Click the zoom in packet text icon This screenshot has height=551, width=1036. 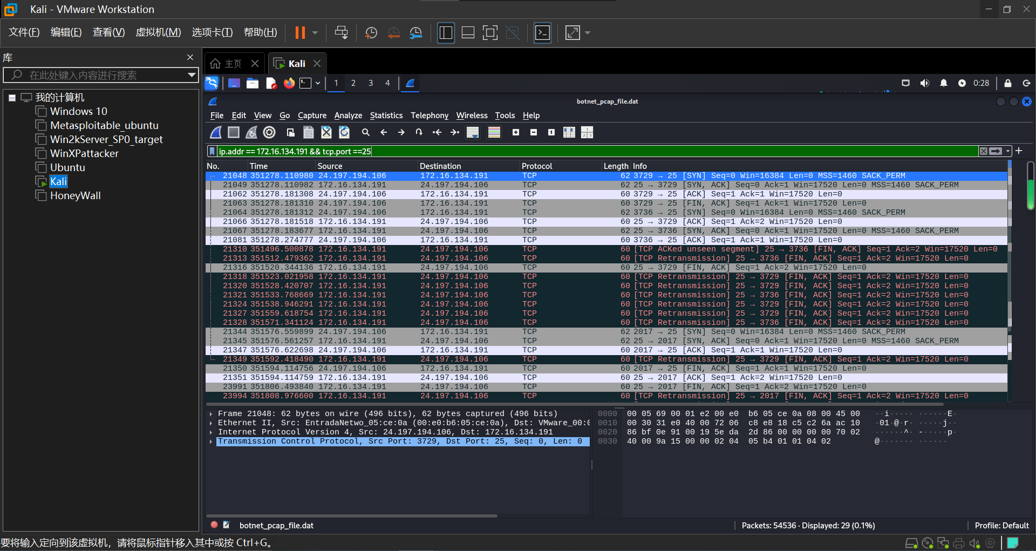pos(516,132)
